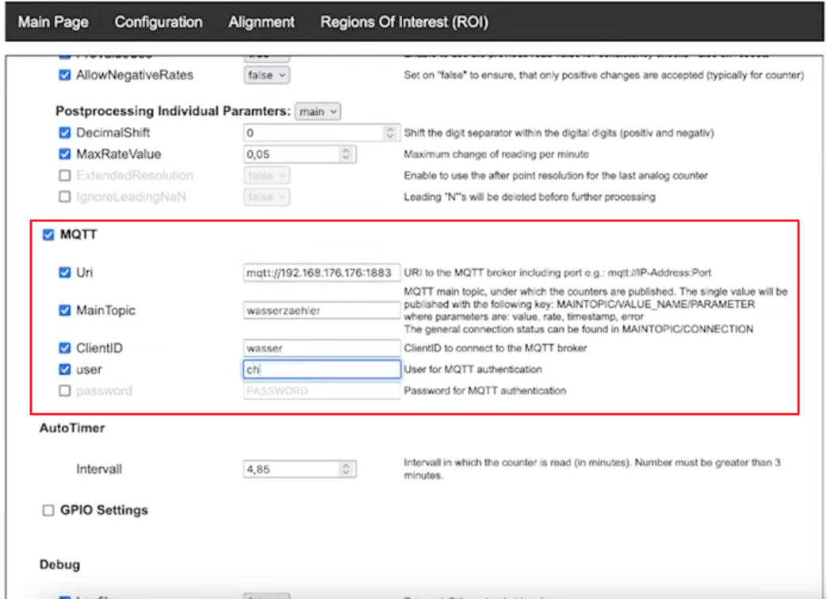The image size is (827, 599).
Task: Uncheck the MQTT section checkbox
Action: [48, 235]
